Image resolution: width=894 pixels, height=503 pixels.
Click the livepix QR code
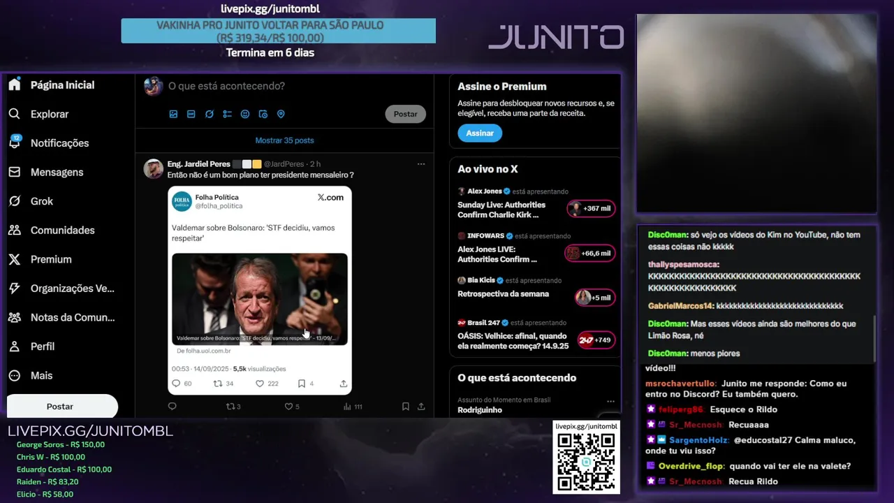586,462
